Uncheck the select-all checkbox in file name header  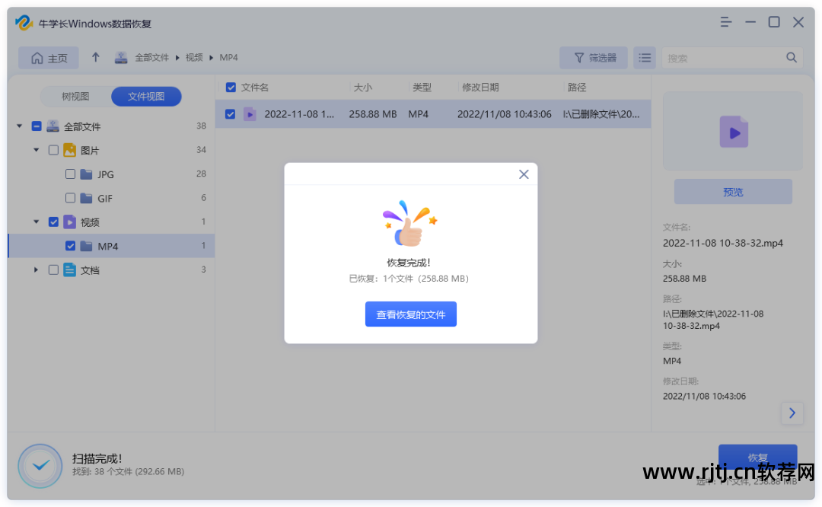pyautogui.click(x=231, y=88)
